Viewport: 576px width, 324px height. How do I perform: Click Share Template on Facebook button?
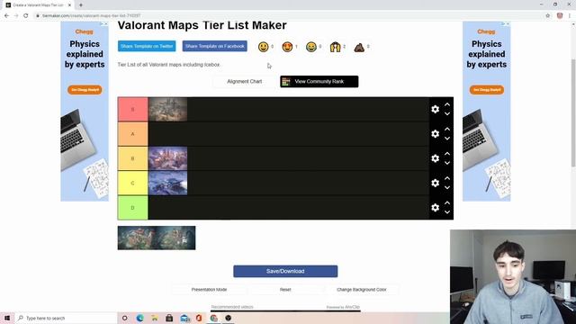click(214, 46)
